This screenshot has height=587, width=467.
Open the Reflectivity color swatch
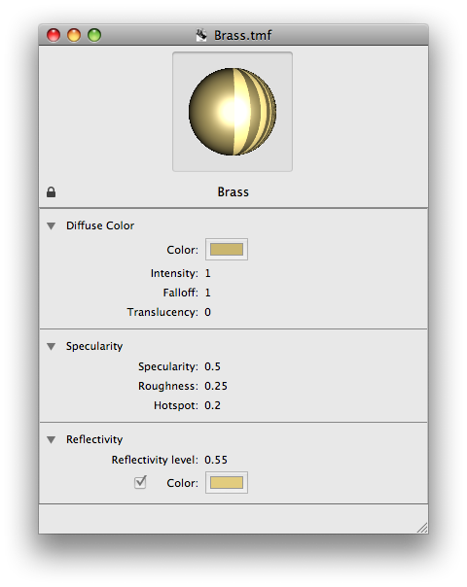point(227,483)
